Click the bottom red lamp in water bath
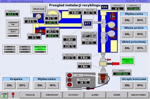 click(x=70, y=84)
